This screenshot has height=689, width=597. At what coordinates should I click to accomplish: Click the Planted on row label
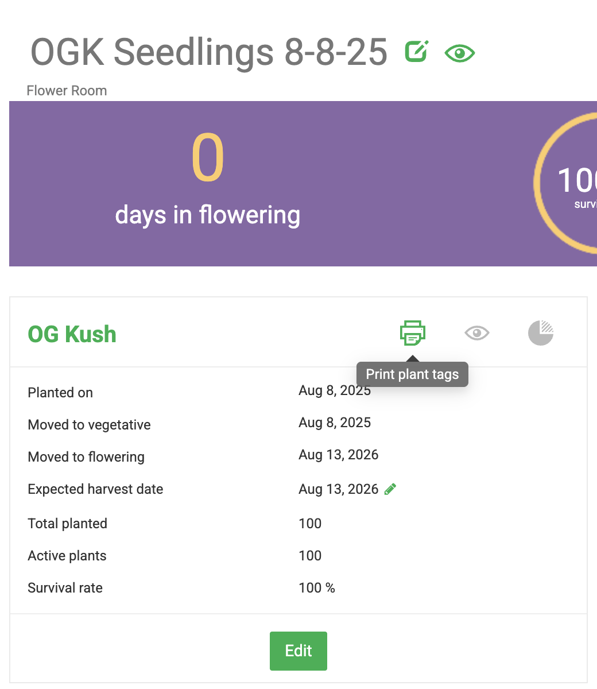(x=60, y=393)
